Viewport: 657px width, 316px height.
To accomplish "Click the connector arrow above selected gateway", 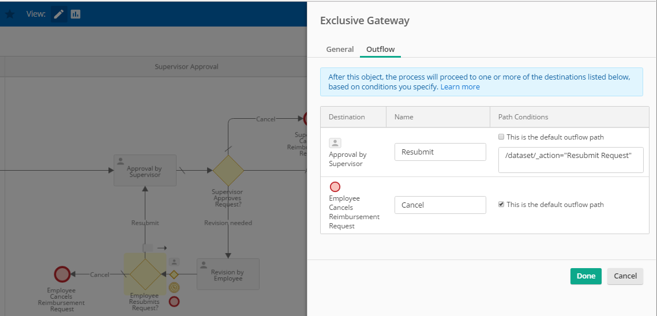I will 162,247.
